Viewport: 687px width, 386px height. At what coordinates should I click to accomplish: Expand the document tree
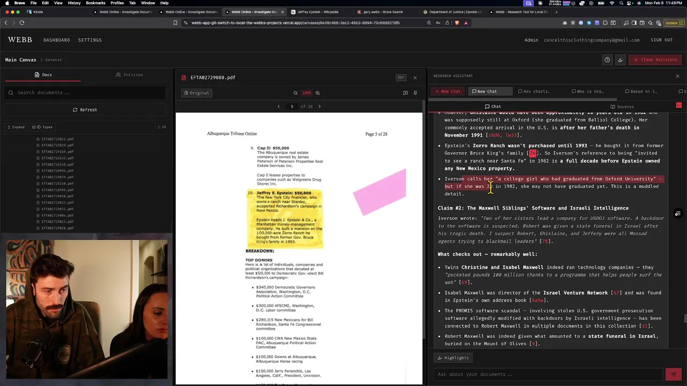click(16, 127)
